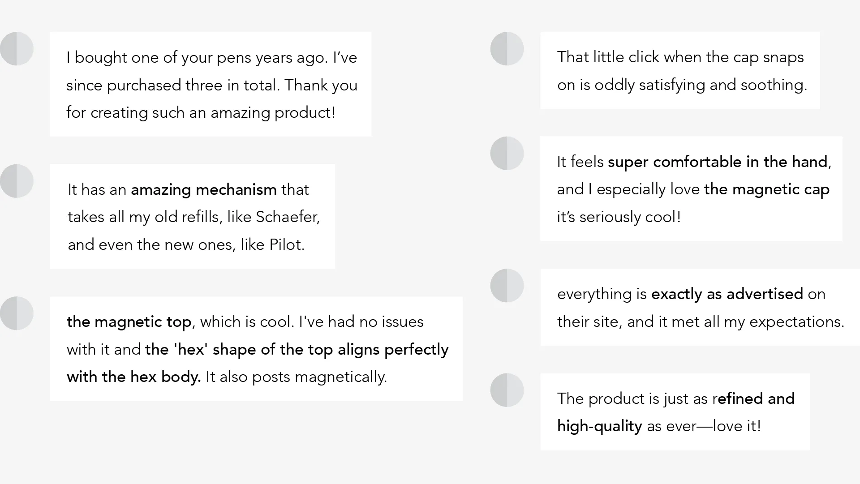The width and height of the screenshot is (860, 484).
Task: Click the avatar beside the 'three in total' review
Action: point(17,49)
